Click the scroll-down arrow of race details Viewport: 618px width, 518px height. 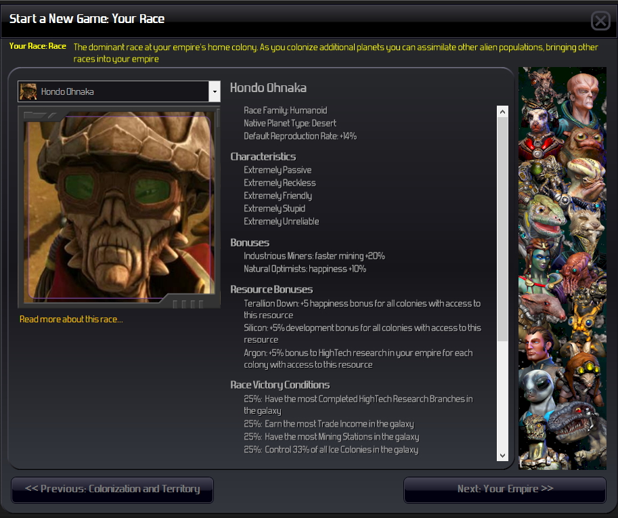point(502,456)
